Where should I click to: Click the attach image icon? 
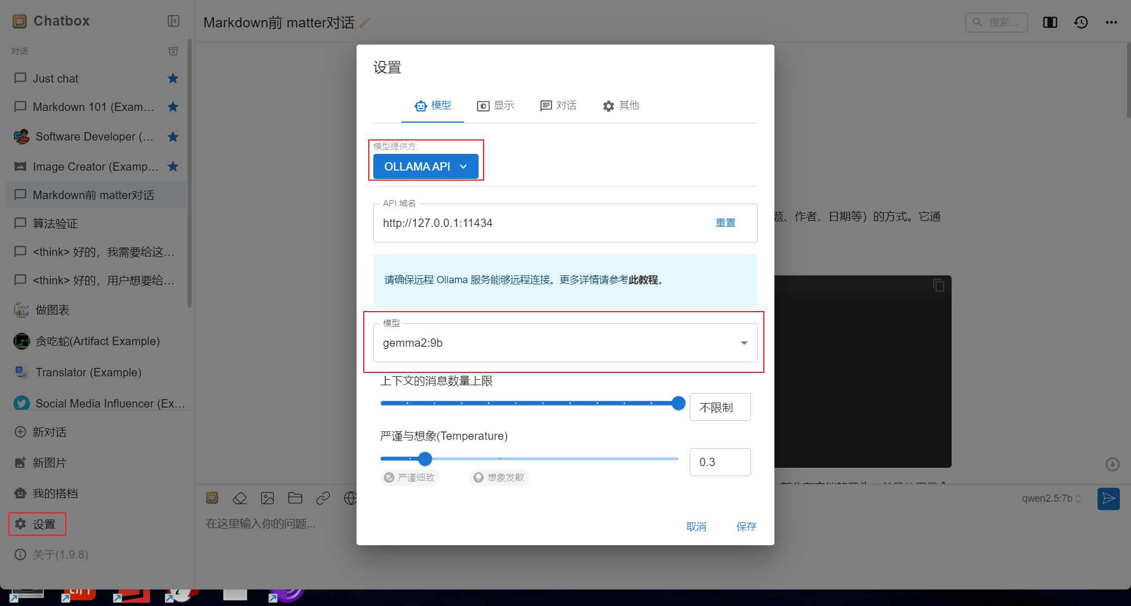pos(267,498)
